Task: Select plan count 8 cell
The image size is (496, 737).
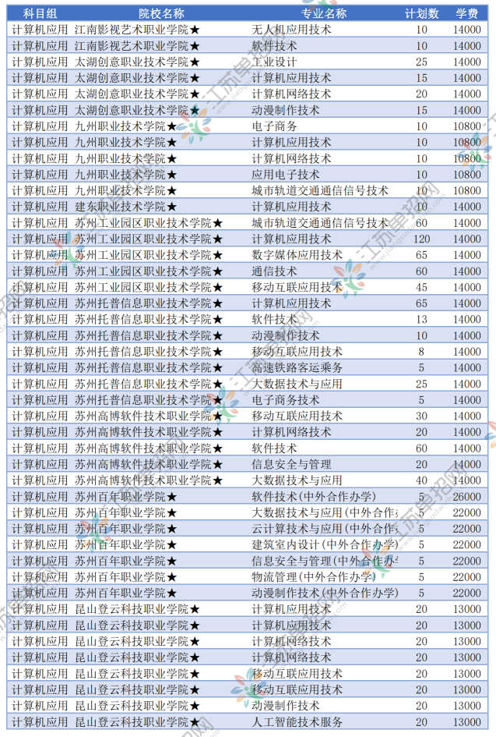Action: [x=421, y=352]
